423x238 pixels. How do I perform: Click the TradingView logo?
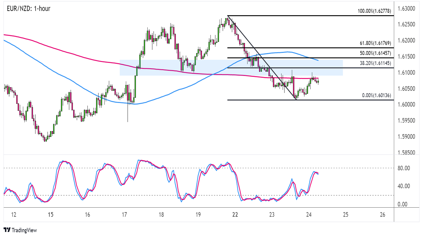click(x=20, y=230)
